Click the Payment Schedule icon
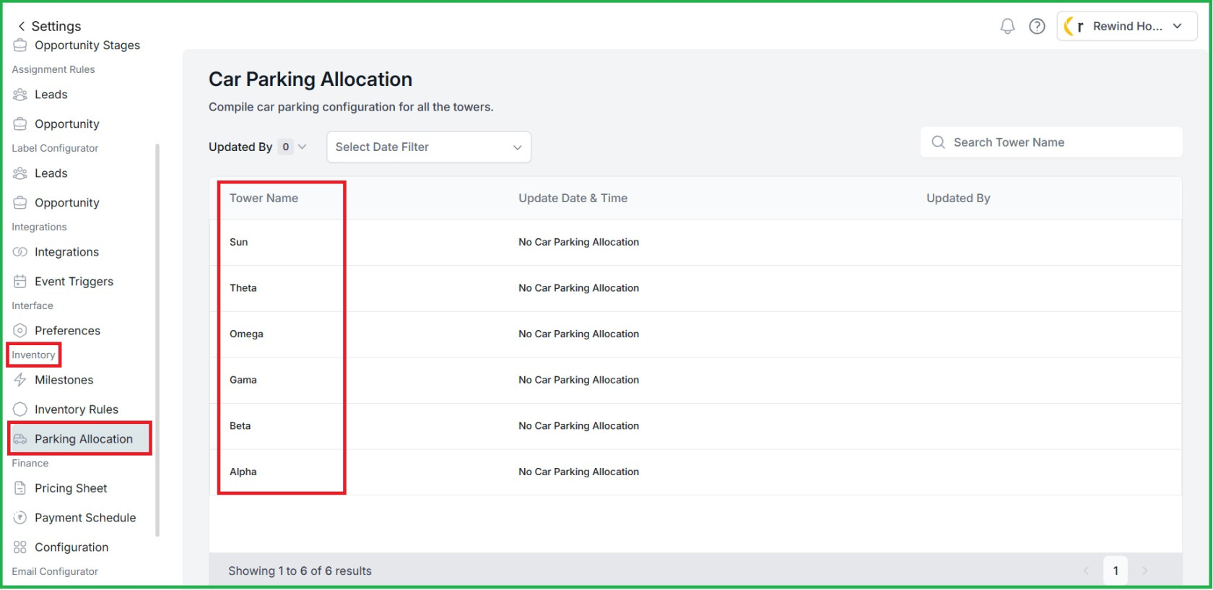 coord(20,518)
